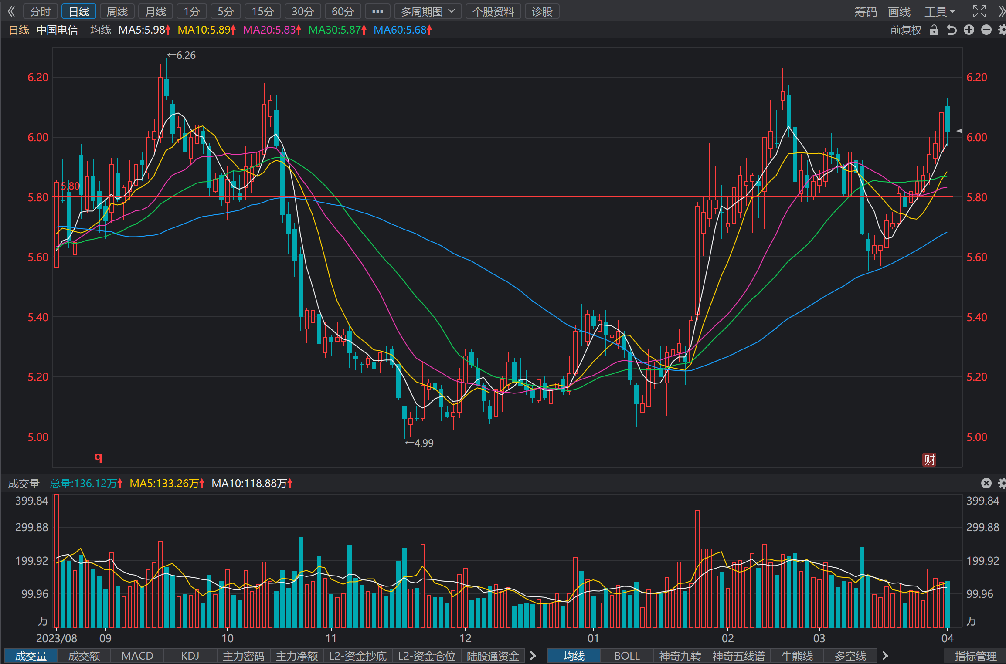The image size is (1006, 664).
Task: Switch main overlay to 牛熊线
Action: click(x=797, y=656)
